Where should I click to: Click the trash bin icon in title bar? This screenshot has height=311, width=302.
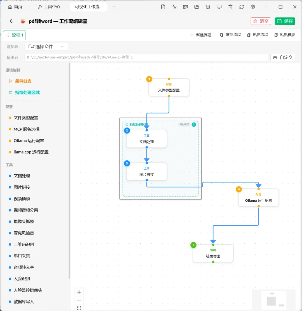230,7
